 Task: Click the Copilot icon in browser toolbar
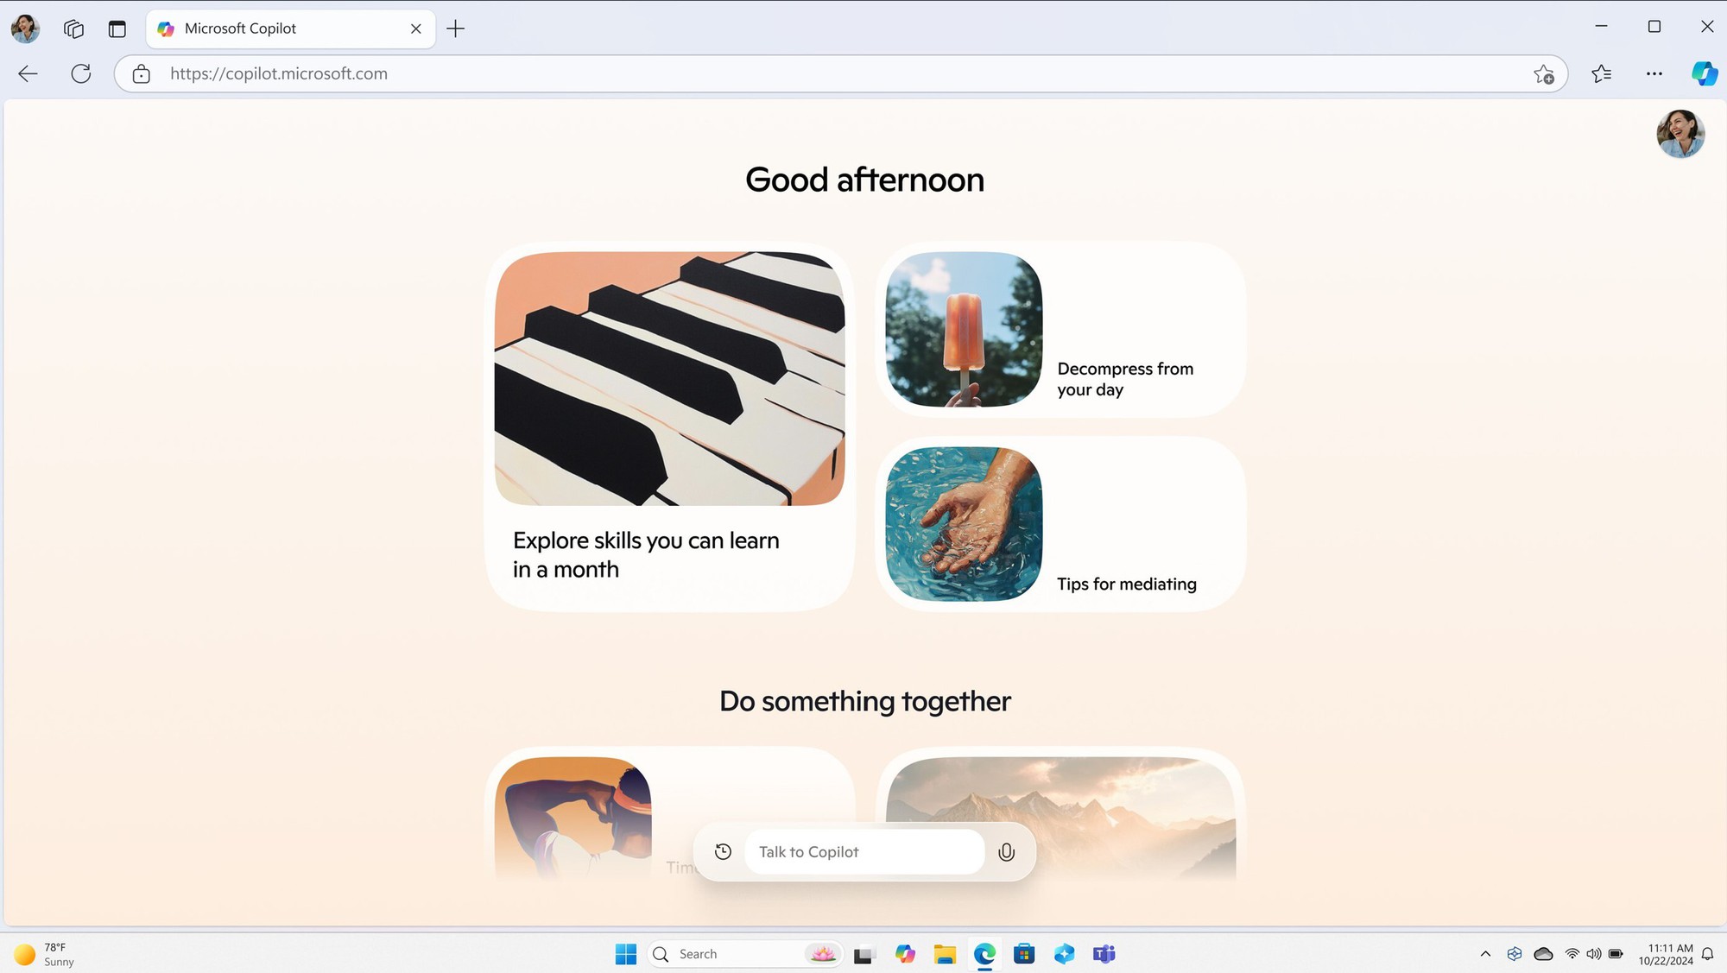[x=1704, y=73]
